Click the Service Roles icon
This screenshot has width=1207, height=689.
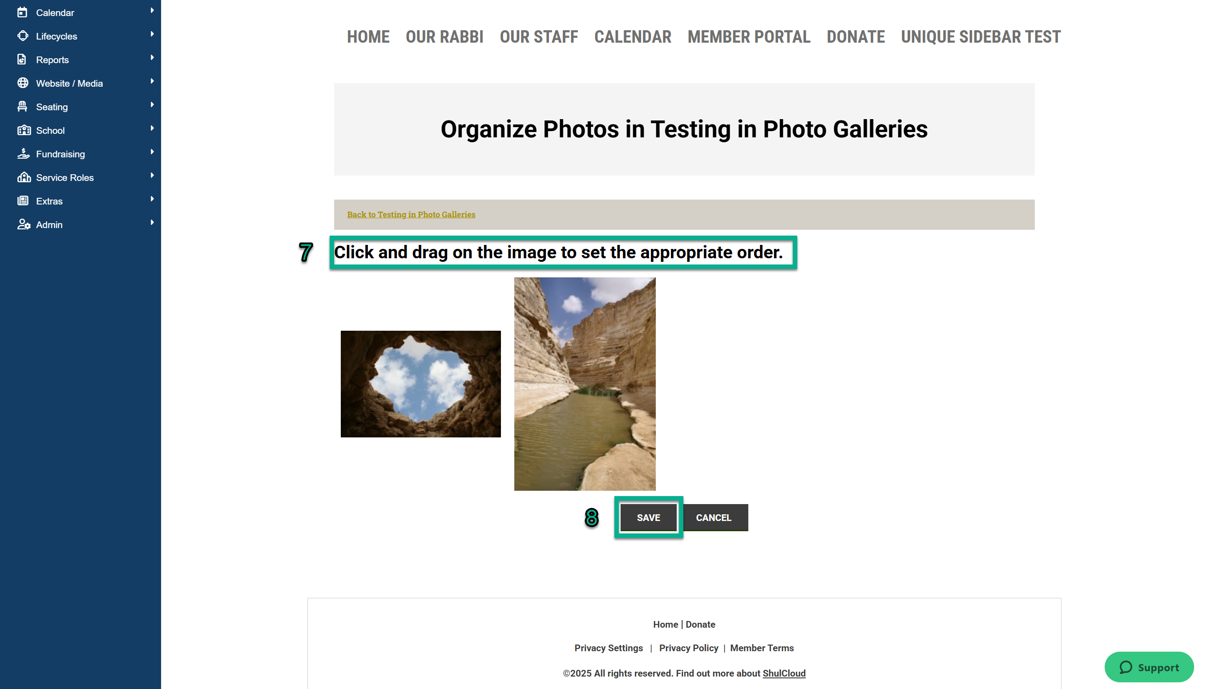(24, 177)
